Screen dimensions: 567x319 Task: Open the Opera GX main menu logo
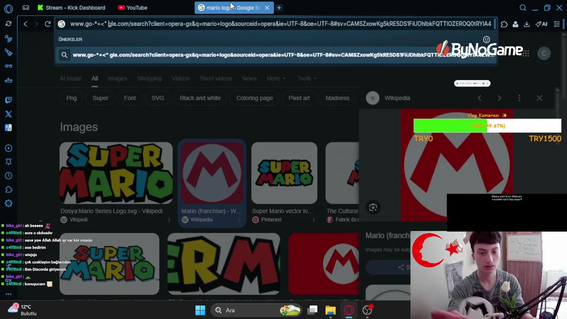point(8,8)
